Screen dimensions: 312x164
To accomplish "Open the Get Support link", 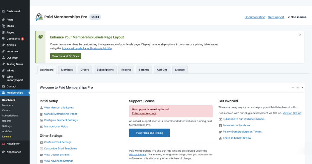I will tap(276, 17).
